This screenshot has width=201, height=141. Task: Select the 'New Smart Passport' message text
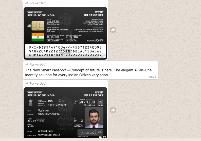pos(88,72)
